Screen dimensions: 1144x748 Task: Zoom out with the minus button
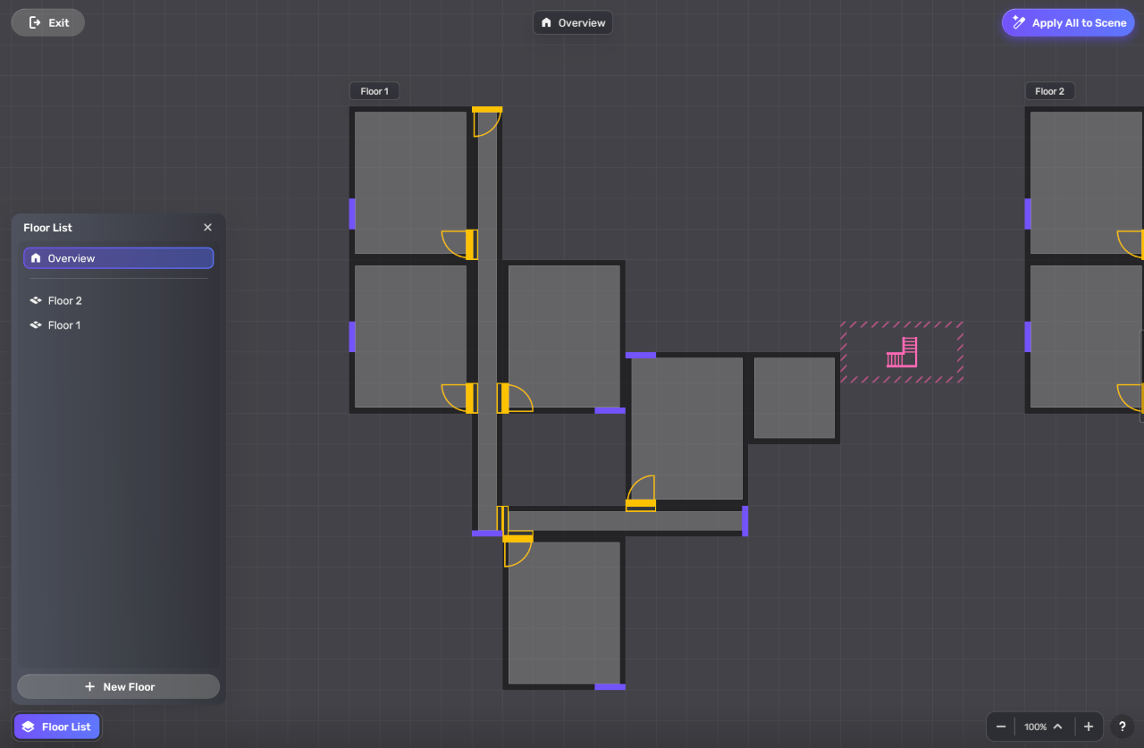click(x=1001, y=727)
